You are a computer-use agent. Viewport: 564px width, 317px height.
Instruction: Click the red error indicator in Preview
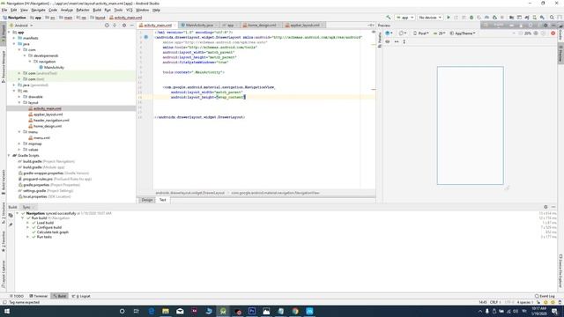coord(553,33)
